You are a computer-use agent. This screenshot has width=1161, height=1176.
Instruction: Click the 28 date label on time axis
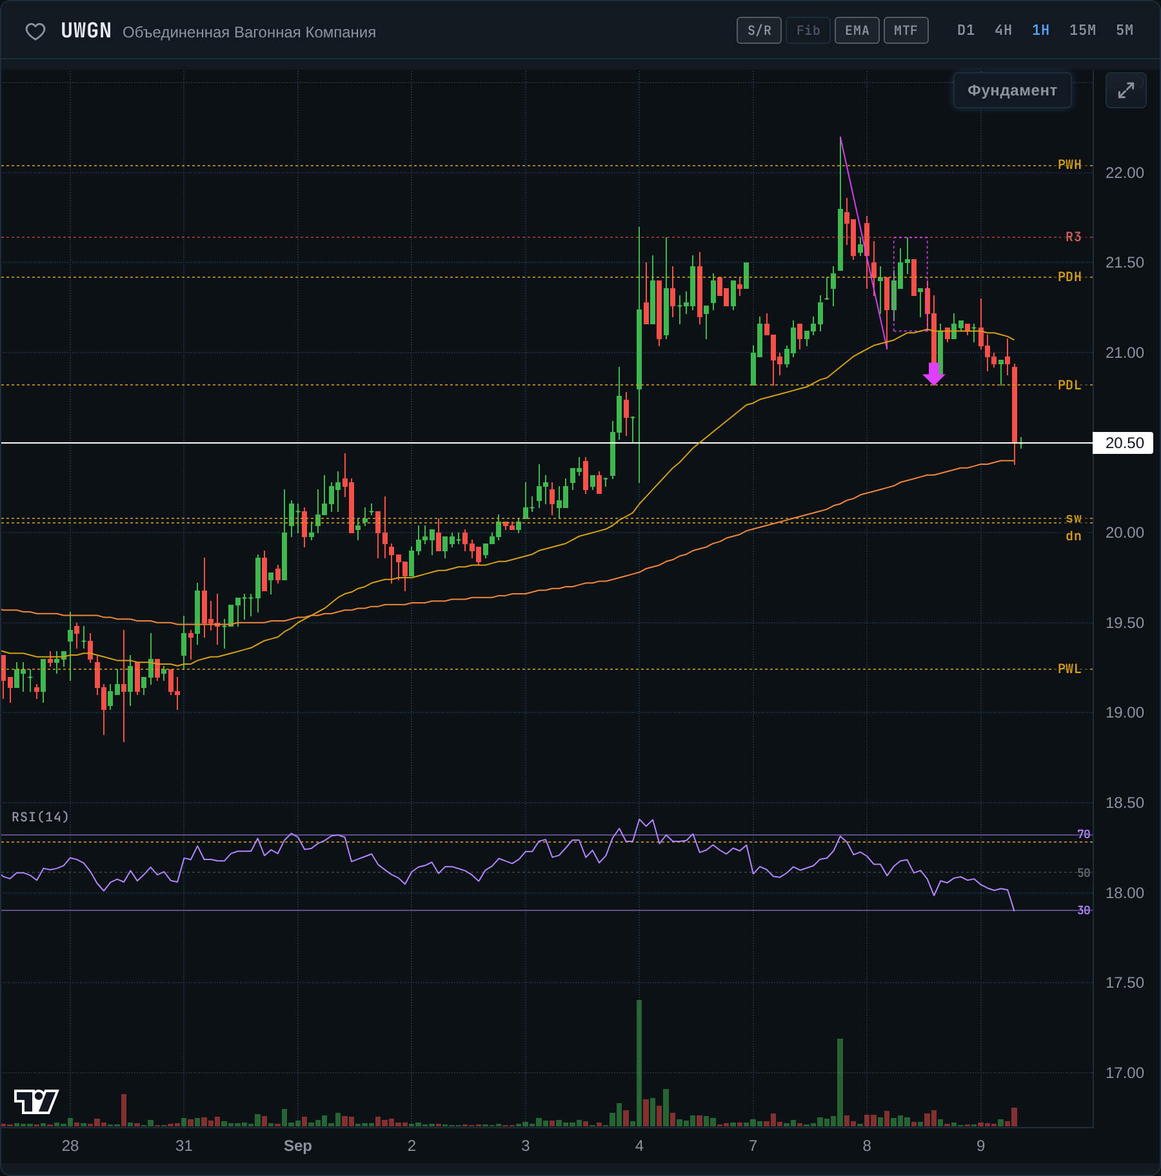70,1146
